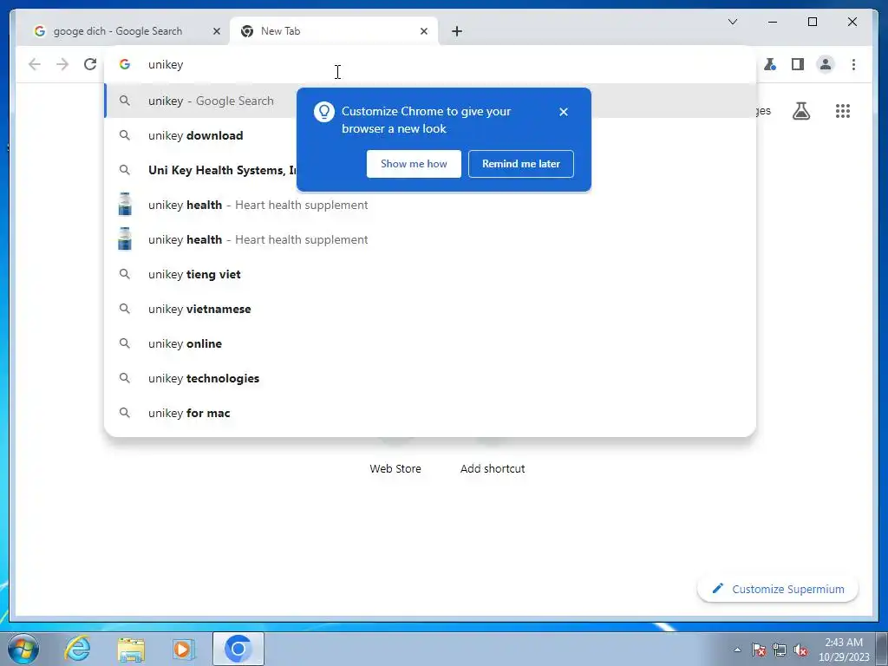This screenshot has width=888, height=666.
Task: Click the lightbulb icon in the popup
Action: (324, 112)
